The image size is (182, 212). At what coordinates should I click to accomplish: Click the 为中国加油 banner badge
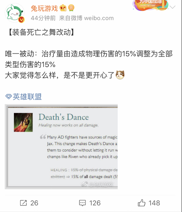pyautogui.click(x=151, y=5)
